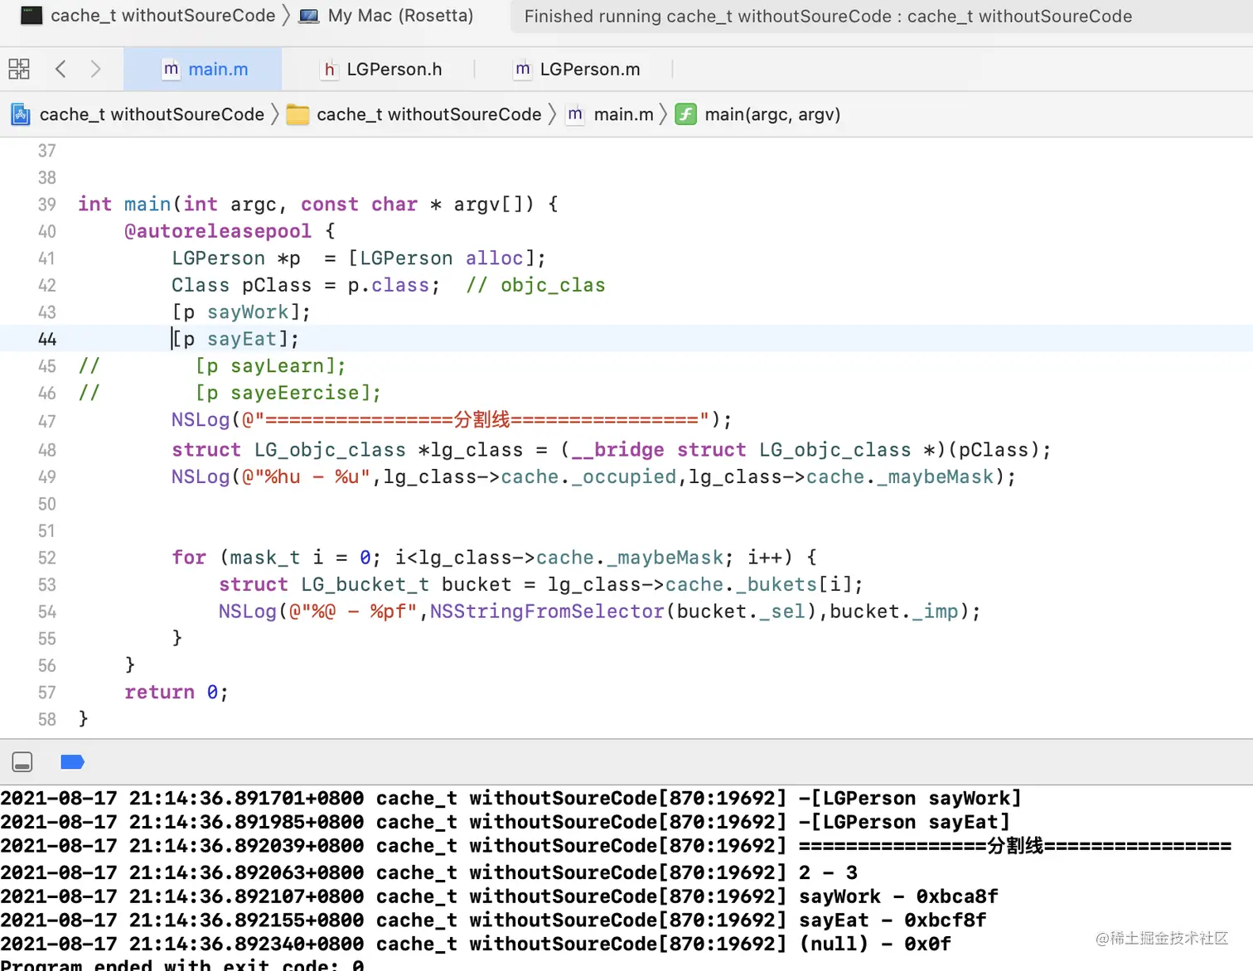Click line number 44 in the gutter
Viewport: 1253px width, 971px height.
coord(47,339)
